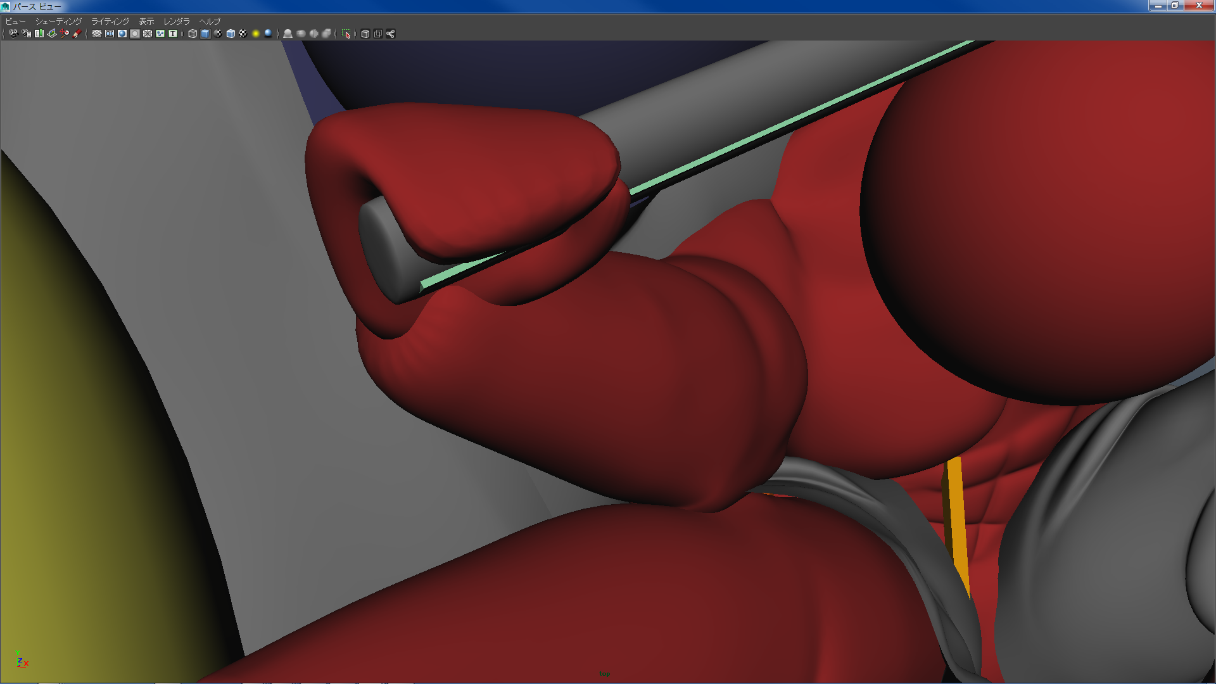
Task: Click the Select Camera icon
Action: (x=13, y=34)
